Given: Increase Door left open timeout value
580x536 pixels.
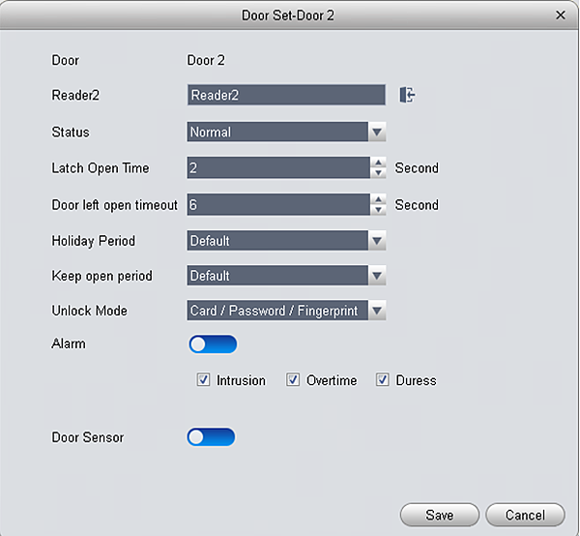Looking at the screenshot, I should point(378,199).
